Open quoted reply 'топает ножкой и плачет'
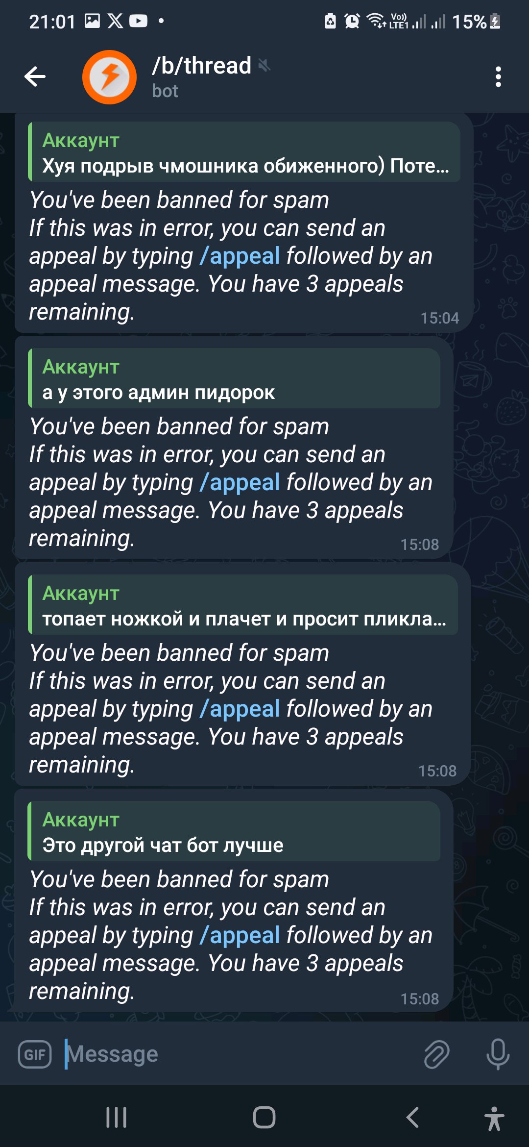This screenshot has width=529, height=1147. pos(243,605)
